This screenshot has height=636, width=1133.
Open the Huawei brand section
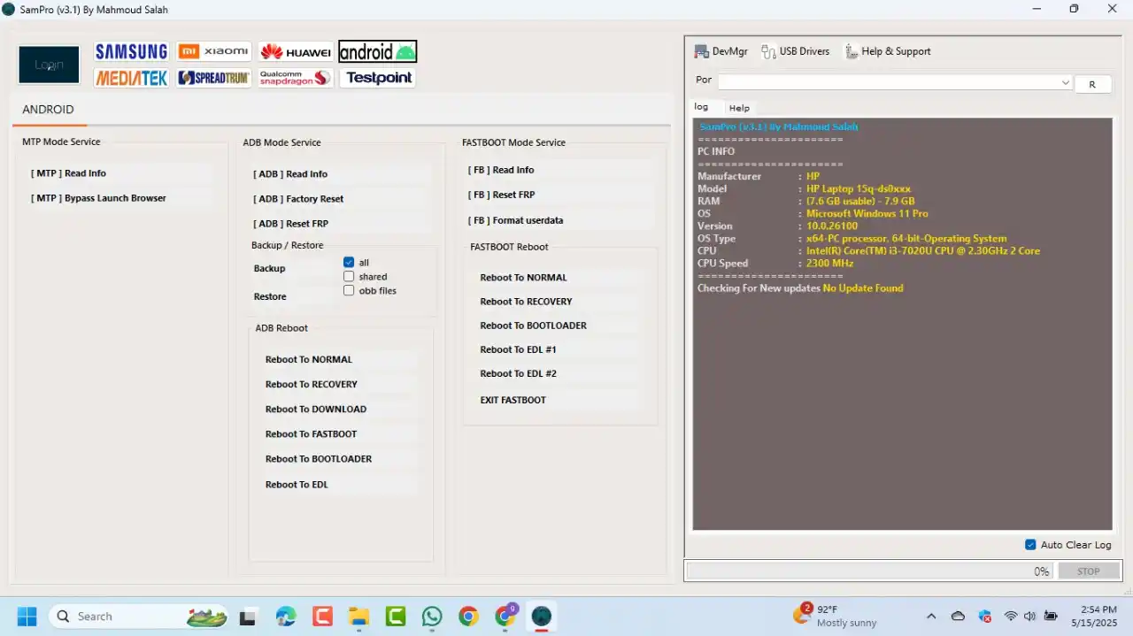[x=296, y=51]
